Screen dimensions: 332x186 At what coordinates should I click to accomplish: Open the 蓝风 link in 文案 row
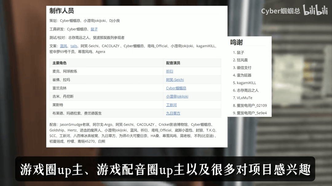63,46
